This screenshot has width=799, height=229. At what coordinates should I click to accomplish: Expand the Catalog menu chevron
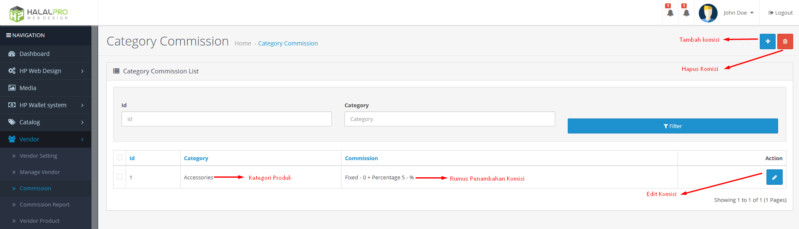click(82, 123)
